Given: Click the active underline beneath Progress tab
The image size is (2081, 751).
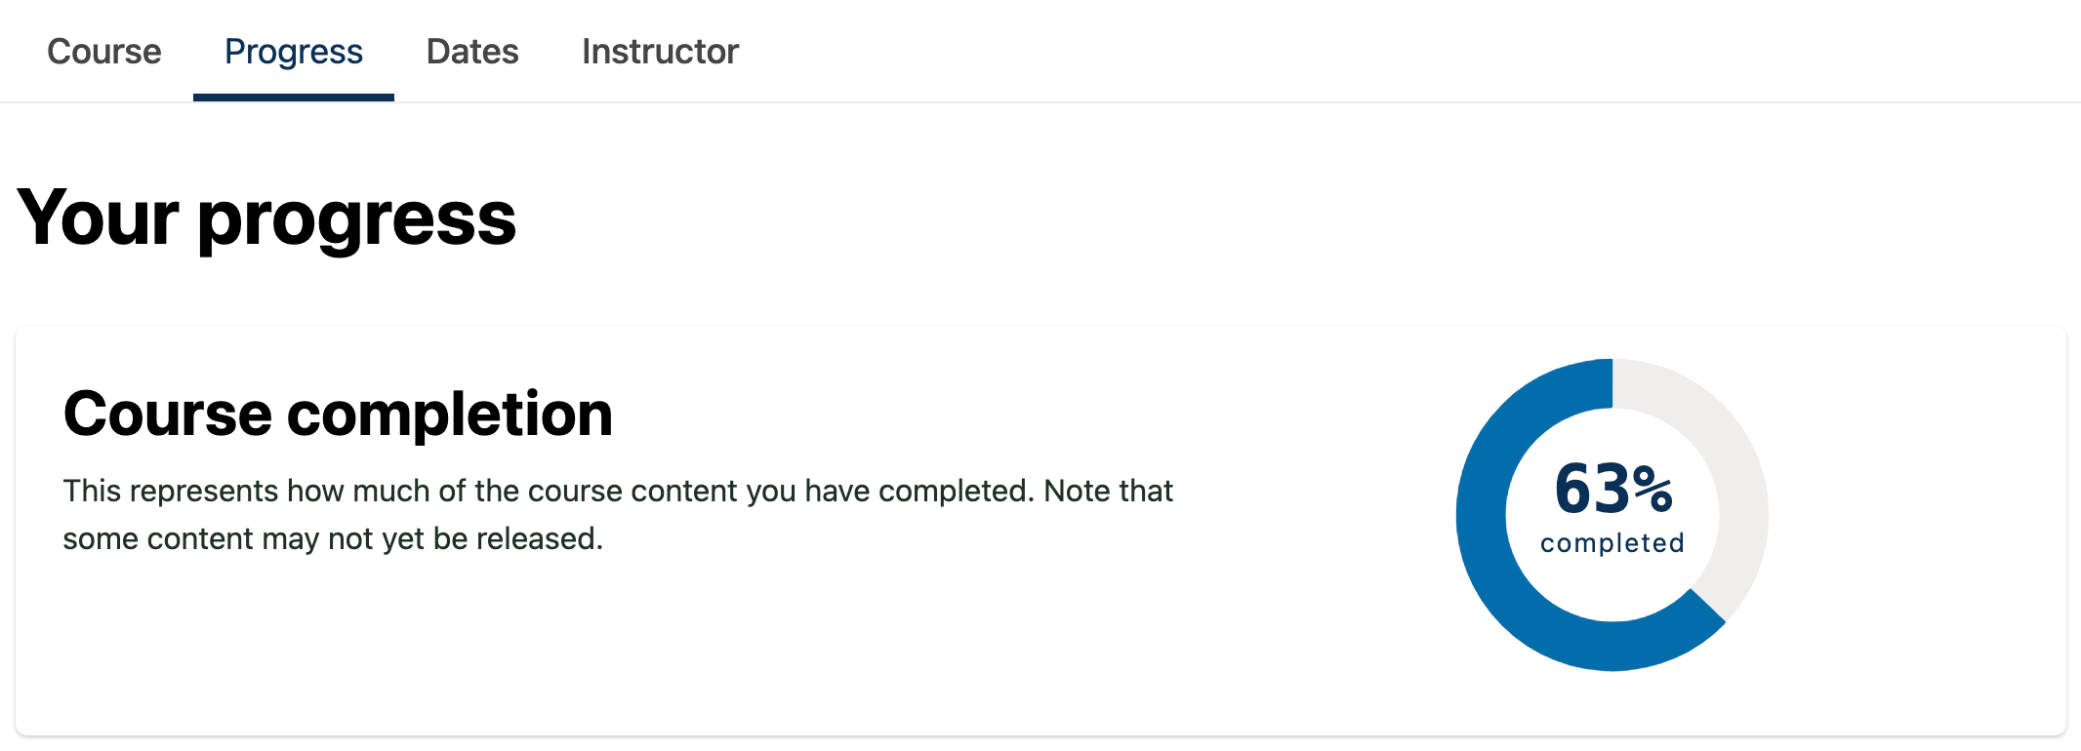Looking at the screenshot, I should pos(294,97).
